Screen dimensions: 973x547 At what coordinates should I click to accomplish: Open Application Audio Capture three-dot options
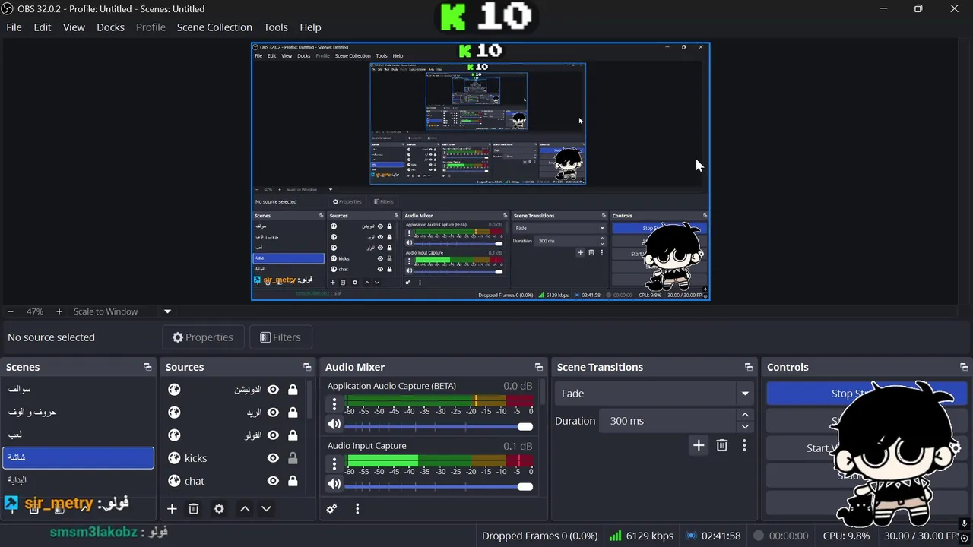click(334, 405)
